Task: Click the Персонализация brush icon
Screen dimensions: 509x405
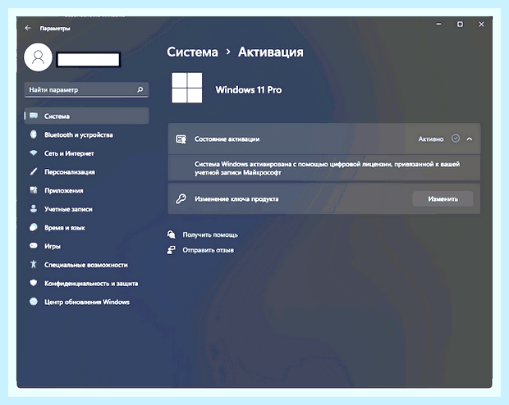Action: tap(34, 171)
